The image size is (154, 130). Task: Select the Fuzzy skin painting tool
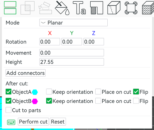148,8
